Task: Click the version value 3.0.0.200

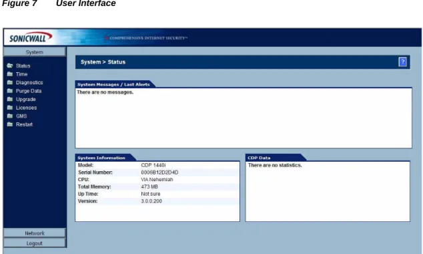Action: tap(151, 201)
